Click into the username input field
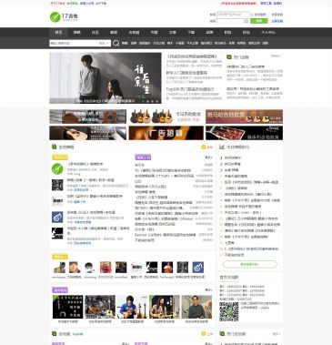The image size is (332, 345). point(233,15)
